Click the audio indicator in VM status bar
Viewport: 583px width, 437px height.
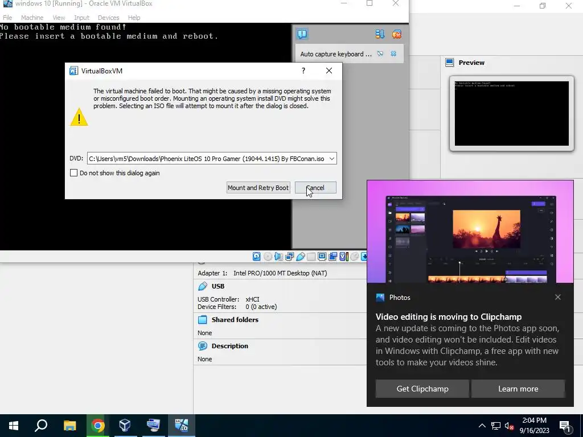pyautogui.click(x=278, y=257)
